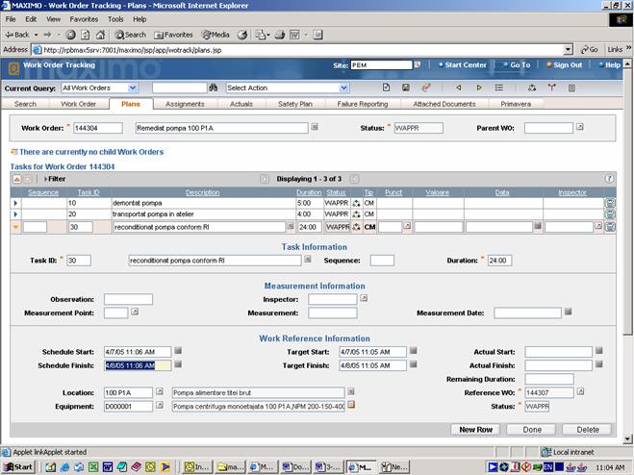The height and width of the screenshot is (475, 634).
Task: Switch to the Work Order tab
Action: 79,104
